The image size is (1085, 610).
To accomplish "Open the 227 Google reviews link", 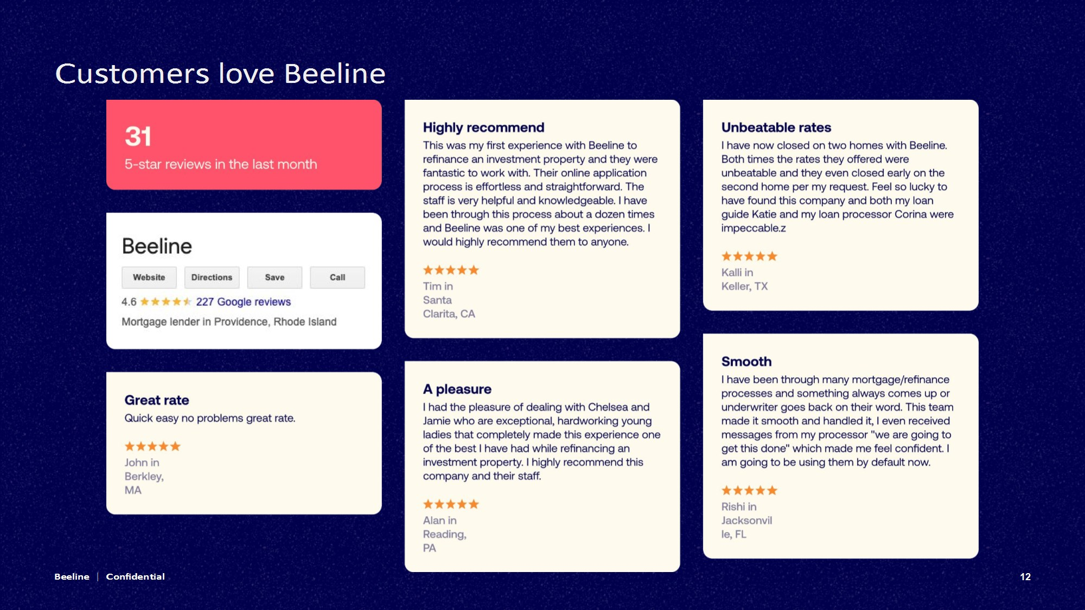I will point(243,302).
